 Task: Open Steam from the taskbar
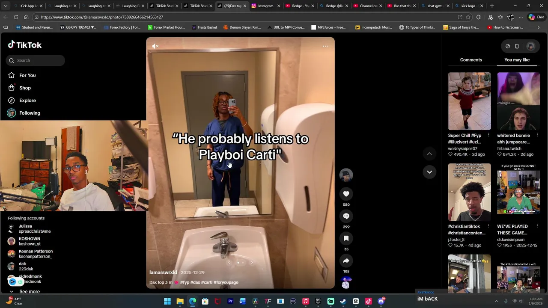343,302
